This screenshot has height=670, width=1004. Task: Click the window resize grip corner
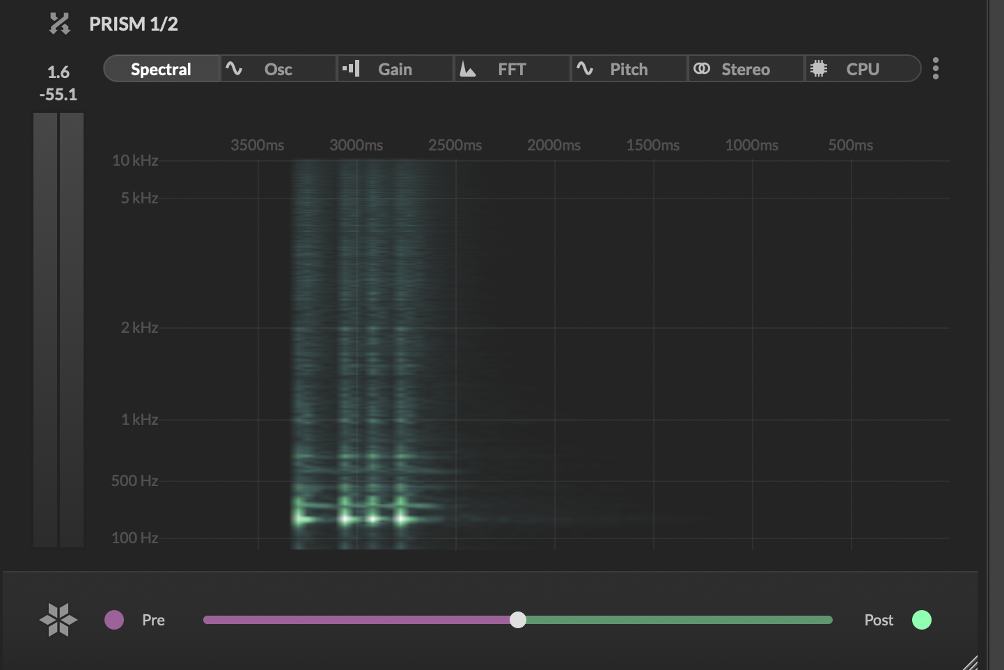pyautogui.click(x=970, y=662)
